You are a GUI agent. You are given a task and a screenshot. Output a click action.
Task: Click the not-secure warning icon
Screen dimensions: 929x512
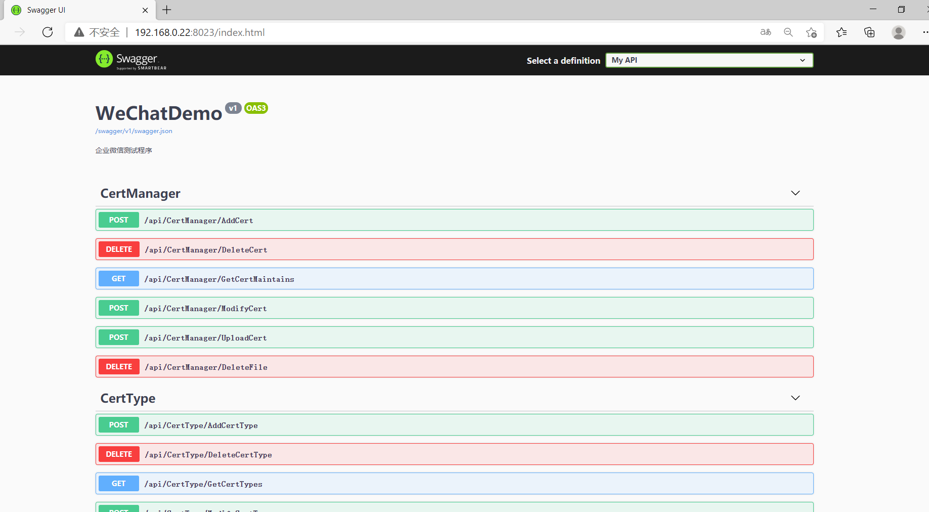[x=79, y=32]
